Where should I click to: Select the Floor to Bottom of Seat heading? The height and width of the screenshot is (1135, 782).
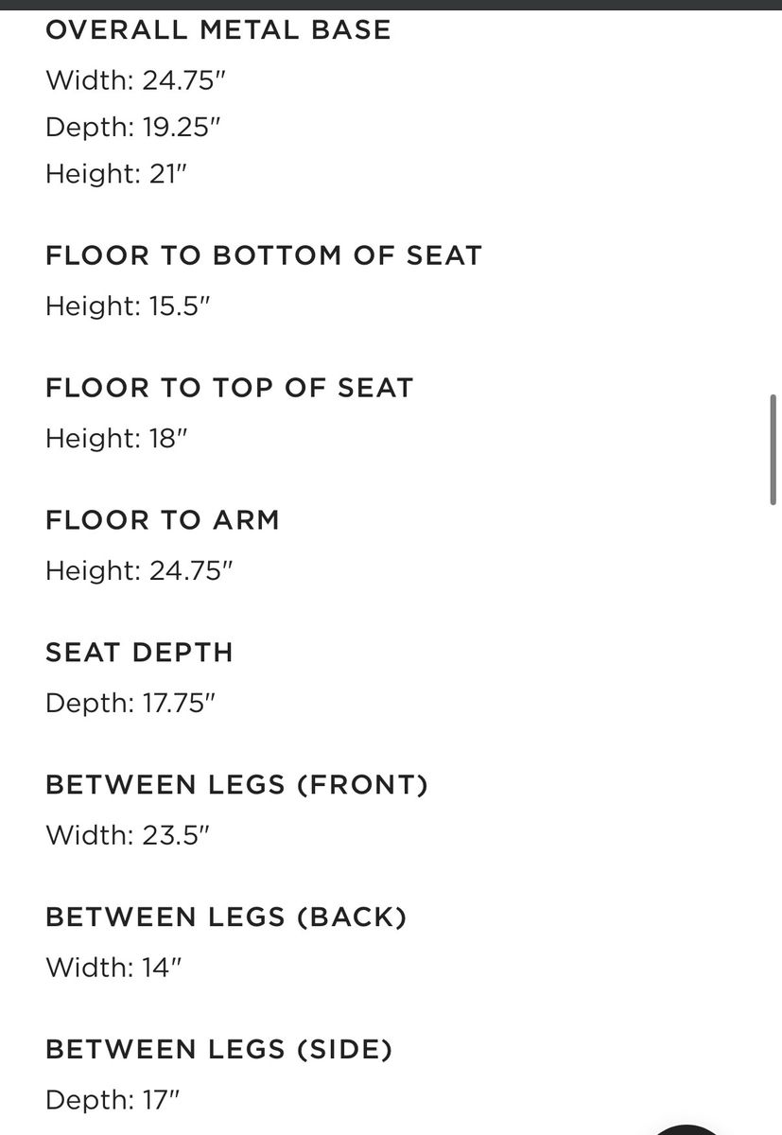click(x=264, y=255)
